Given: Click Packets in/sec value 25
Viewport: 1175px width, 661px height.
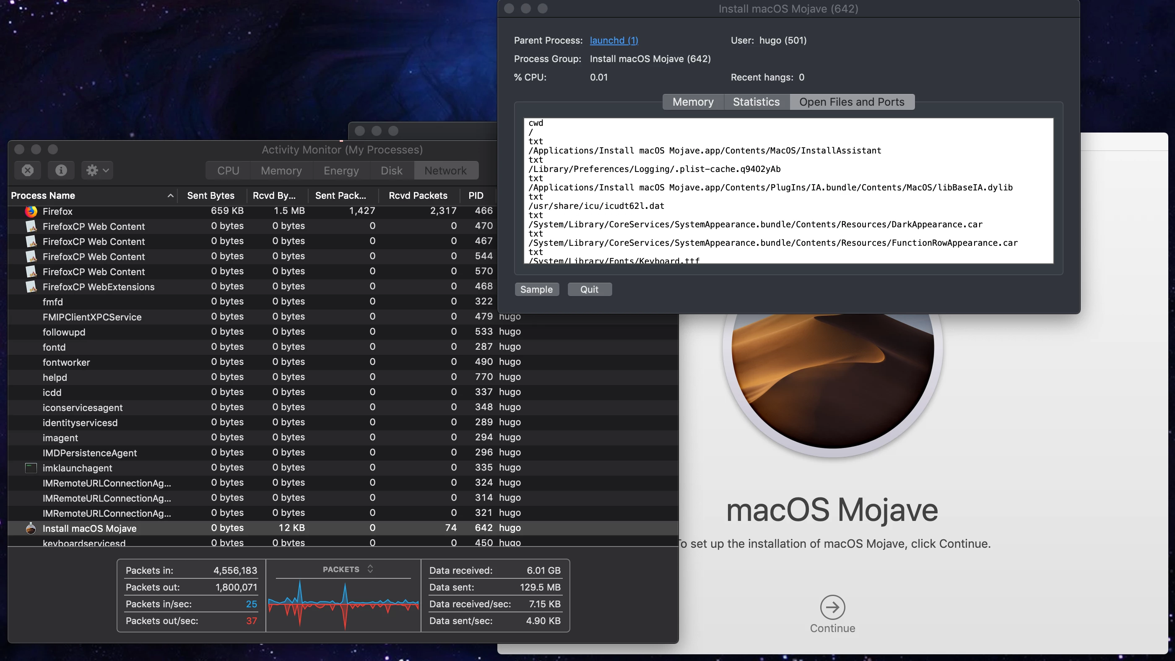Looking at the screenshot, I should pos(251,604).
